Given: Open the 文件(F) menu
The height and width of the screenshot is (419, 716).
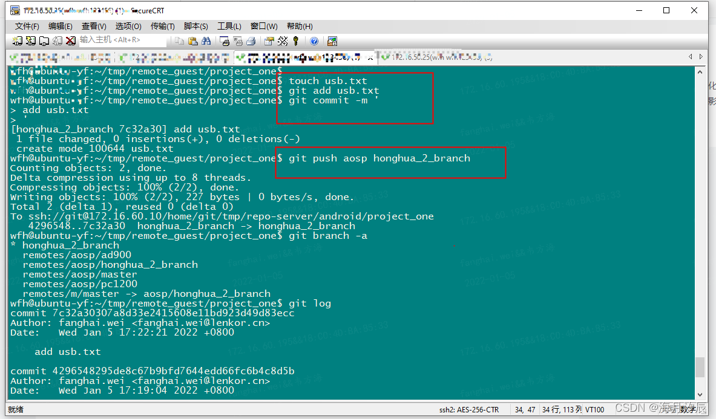Looking at the screenshot, I should coord(27,26).
